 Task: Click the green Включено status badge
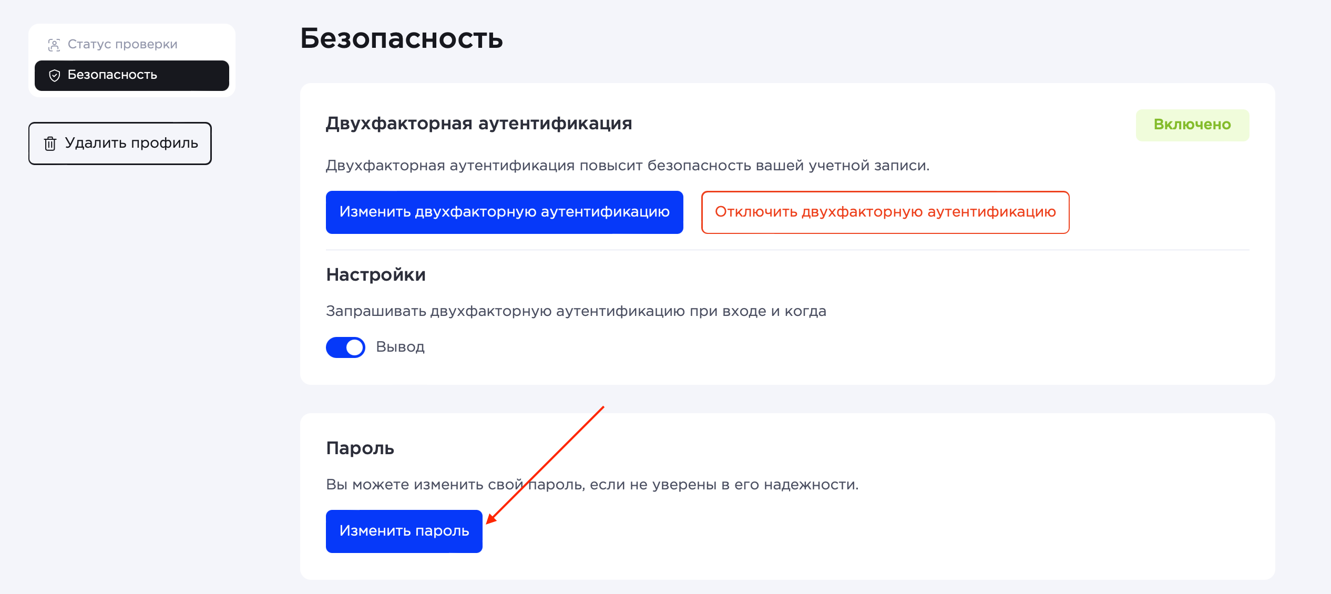pyautogui.click(x=1192, y=125)
